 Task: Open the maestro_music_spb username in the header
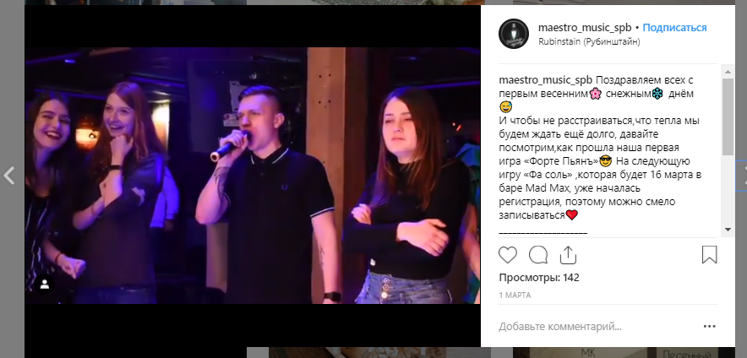point(585,28)
